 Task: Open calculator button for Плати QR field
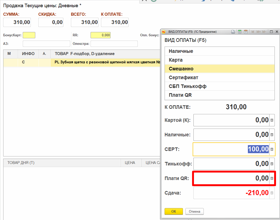pos(272,178)
